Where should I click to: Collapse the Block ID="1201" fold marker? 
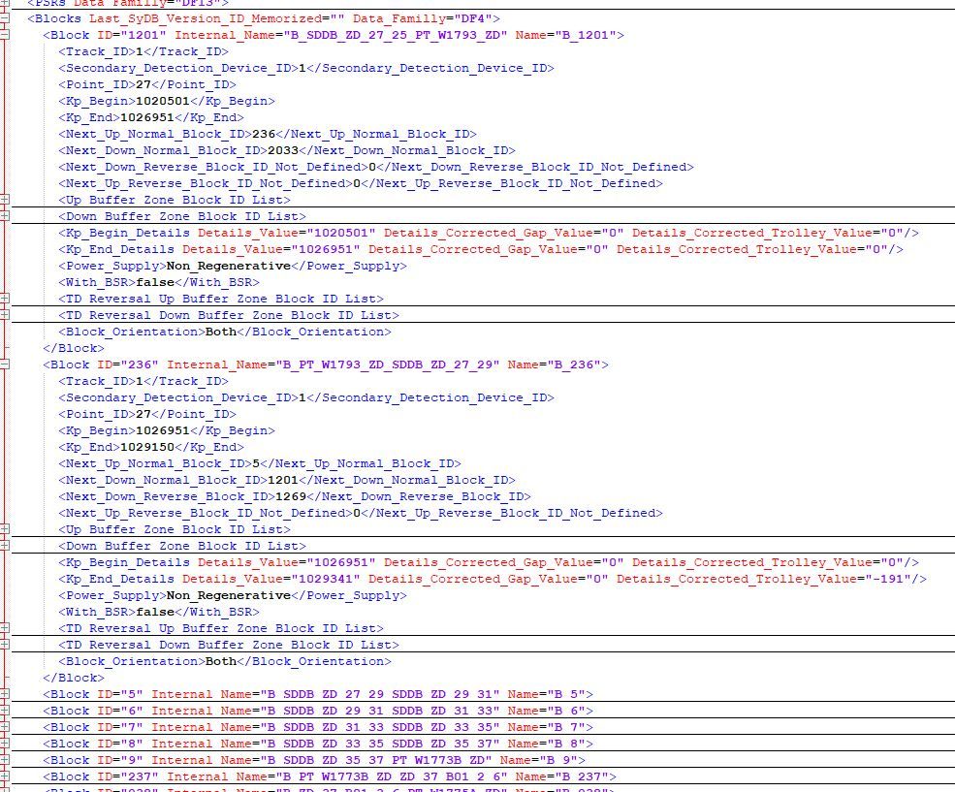5,35
